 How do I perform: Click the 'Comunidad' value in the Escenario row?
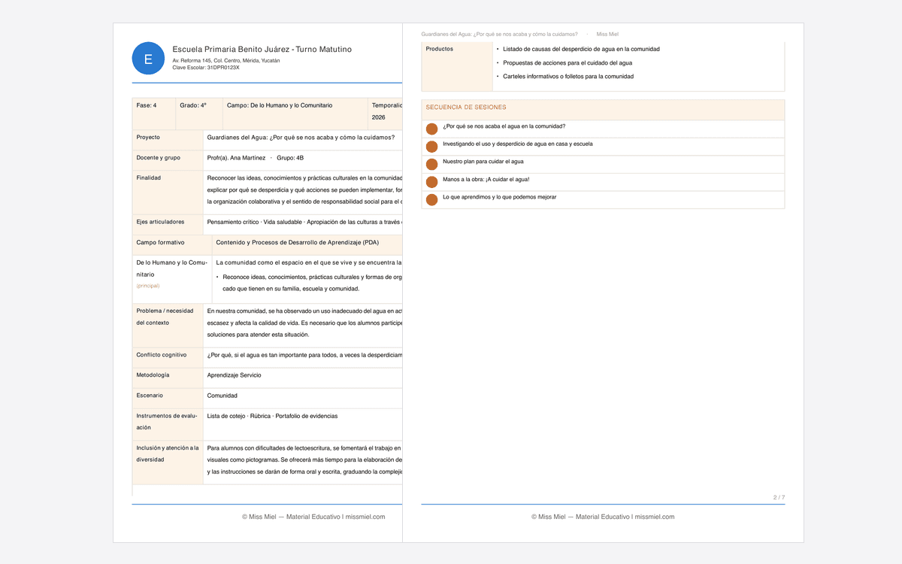click(222, 396)
